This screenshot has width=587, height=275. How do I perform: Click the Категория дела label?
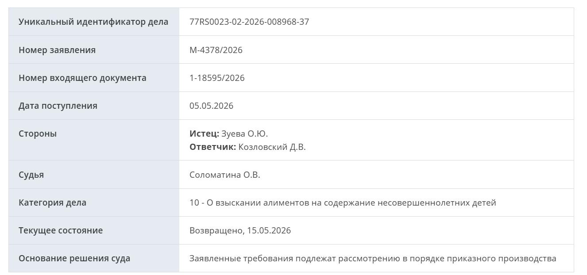[52, 202]
